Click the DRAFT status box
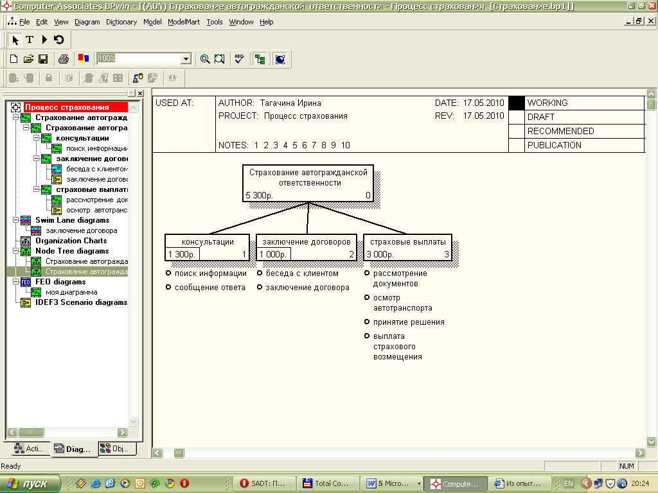658x493 pixels. 517,117
